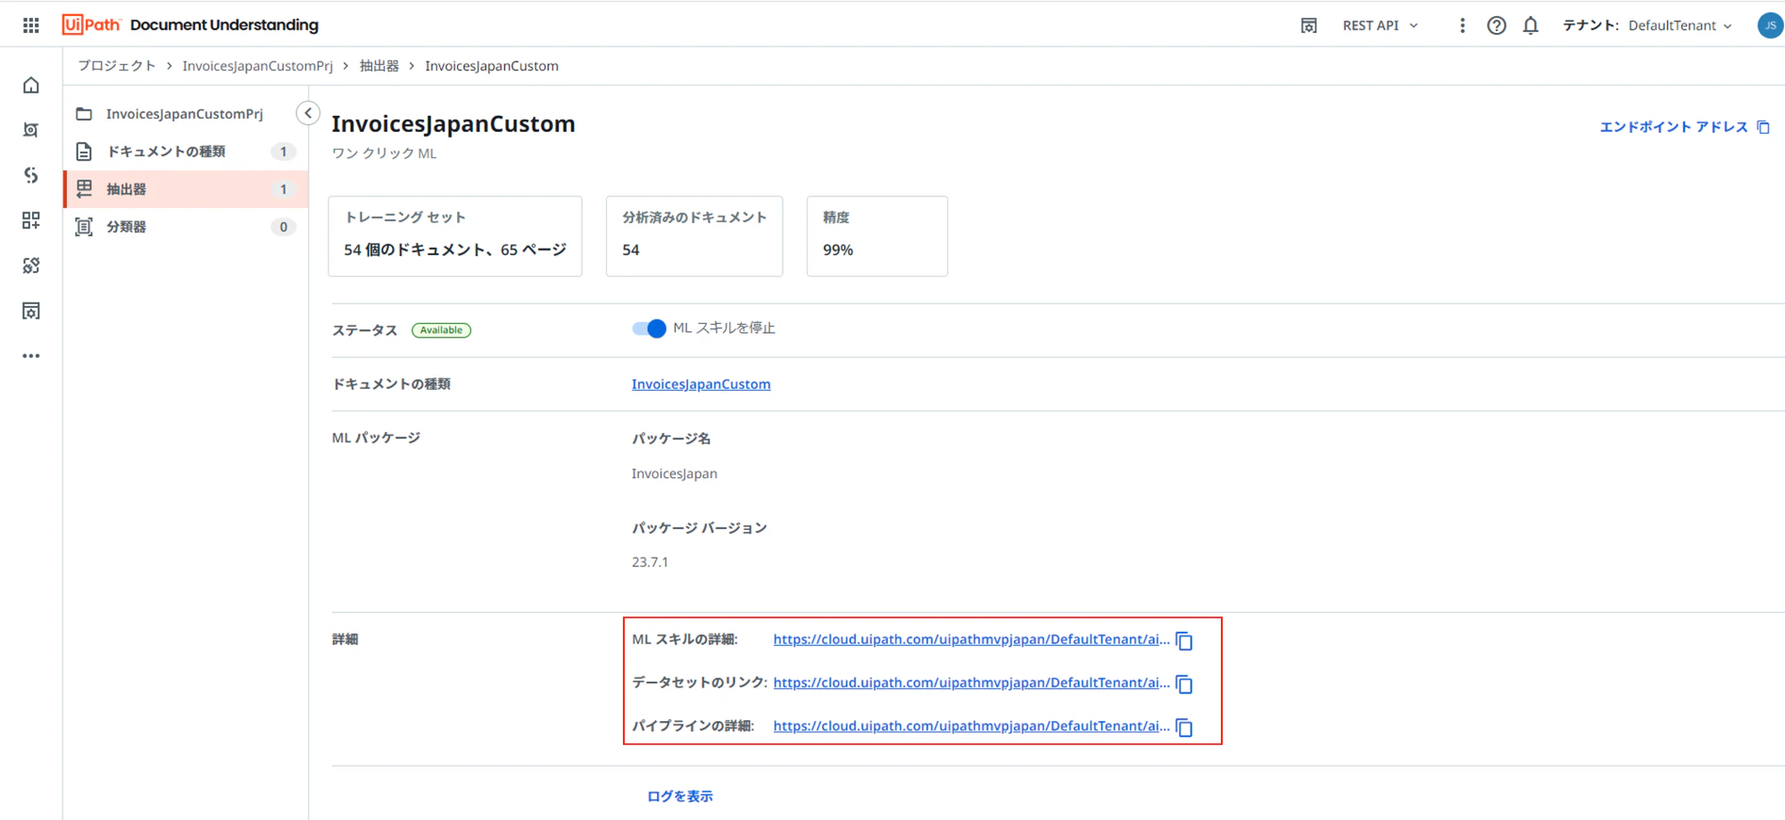Copy the ML スキルの詳細 URL
Screen dimensions: 1785x820
pyautogui.click(x=1184, y=641)
